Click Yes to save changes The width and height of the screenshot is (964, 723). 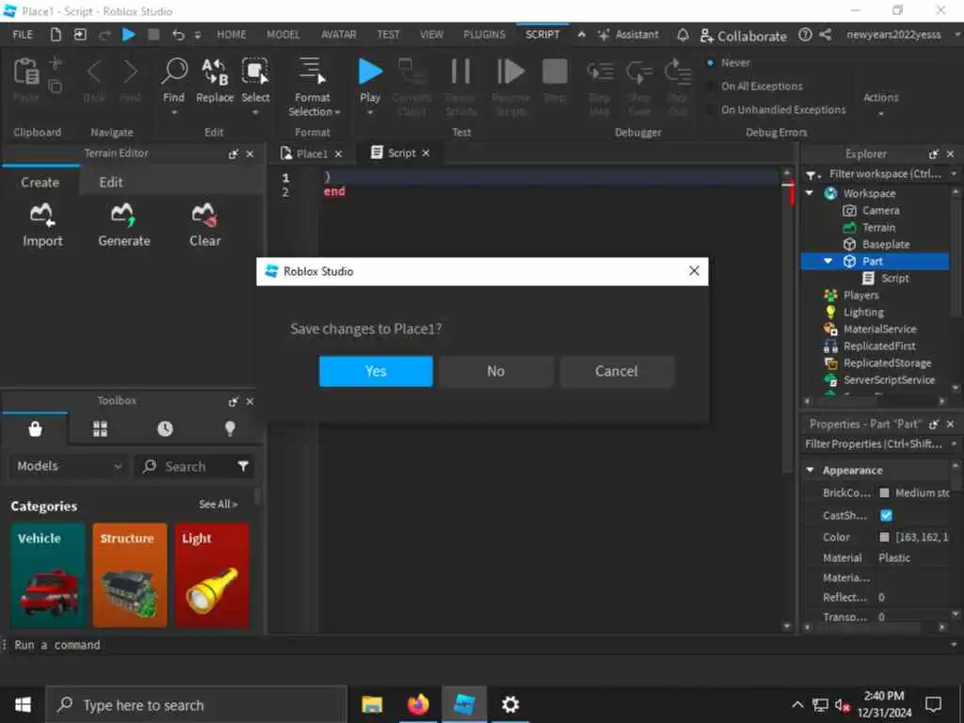pyautogui.click(x=376, y=371)
